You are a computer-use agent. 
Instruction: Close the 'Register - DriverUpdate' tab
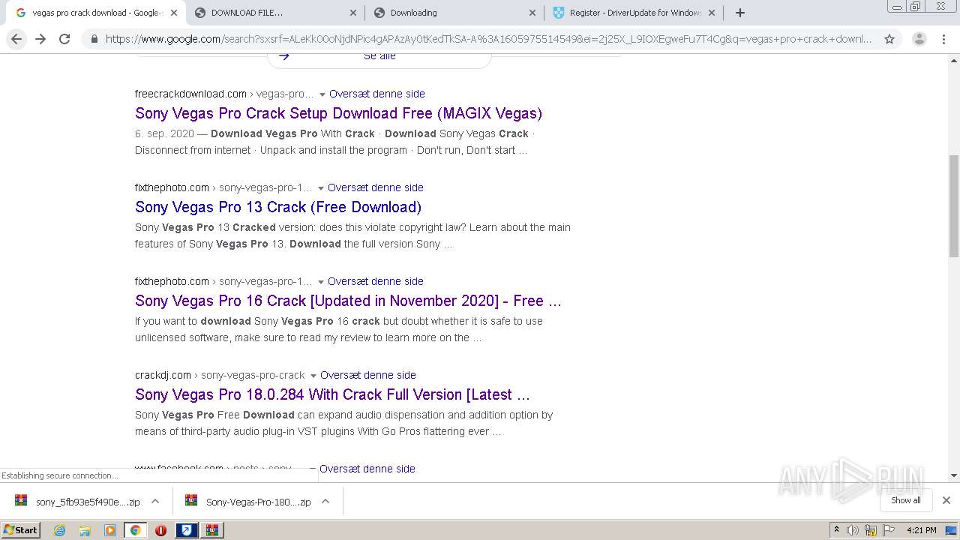tap(712, 13)
